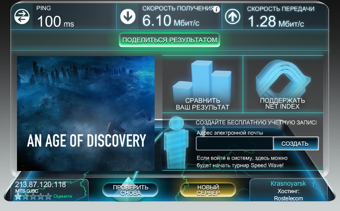This screenshot has width=340, height=211.
Task: Open the info icon beside download speed
Action: tap(217, 9)
